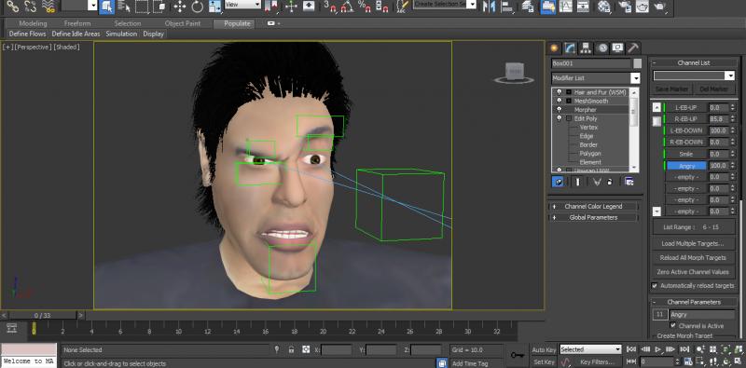
Task: Toggle Morpher modifier lightbulb
Action: [x=559, y=109]
